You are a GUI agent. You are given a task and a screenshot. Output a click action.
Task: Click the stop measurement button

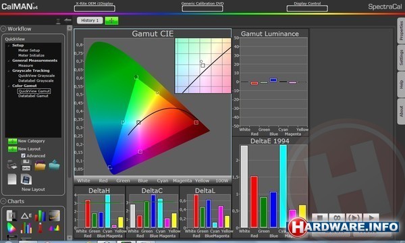point(320,218)
